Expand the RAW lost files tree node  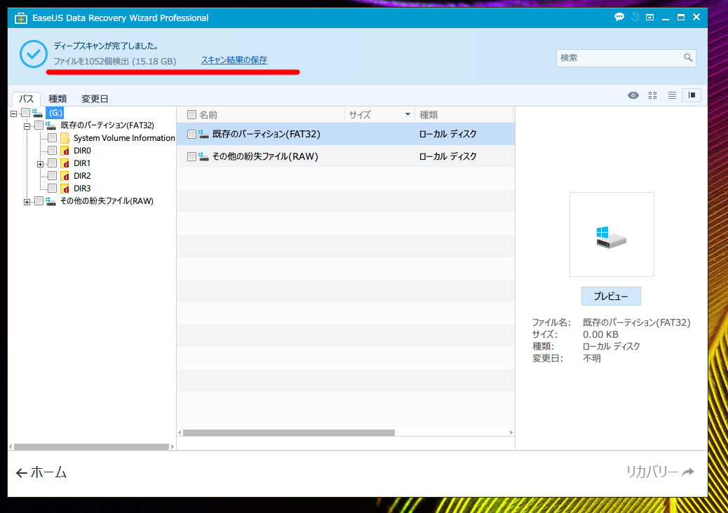27,202
